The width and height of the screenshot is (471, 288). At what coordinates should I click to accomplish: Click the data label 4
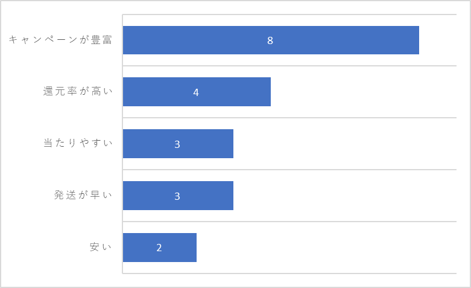point(196,92)
